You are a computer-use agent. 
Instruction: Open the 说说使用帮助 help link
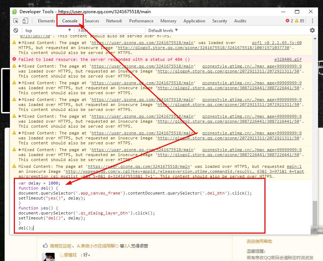click(x=259, y=241)
